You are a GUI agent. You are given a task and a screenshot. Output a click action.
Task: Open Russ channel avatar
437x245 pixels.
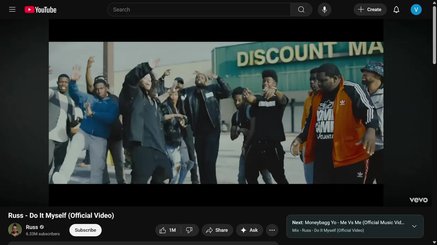coord(15,230)
